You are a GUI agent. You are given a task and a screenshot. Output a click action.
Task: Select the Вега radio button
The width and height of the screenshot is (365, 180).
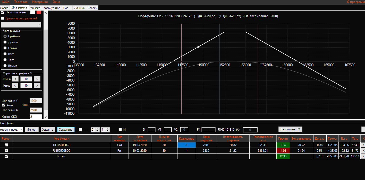tap(5, 54)
